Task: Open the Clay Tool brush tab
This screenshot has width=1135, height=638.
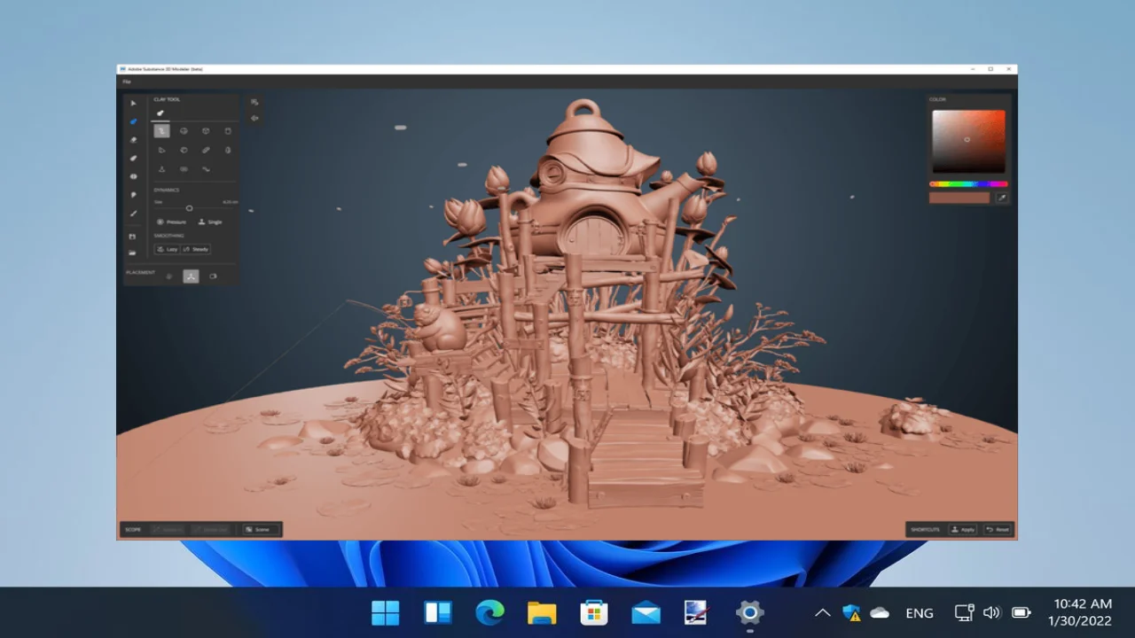Action: [160, 113]
